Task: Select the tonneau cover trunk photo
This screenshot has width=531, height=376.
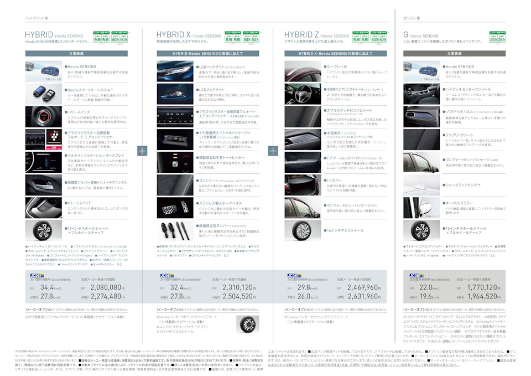Action: [303, 185]
